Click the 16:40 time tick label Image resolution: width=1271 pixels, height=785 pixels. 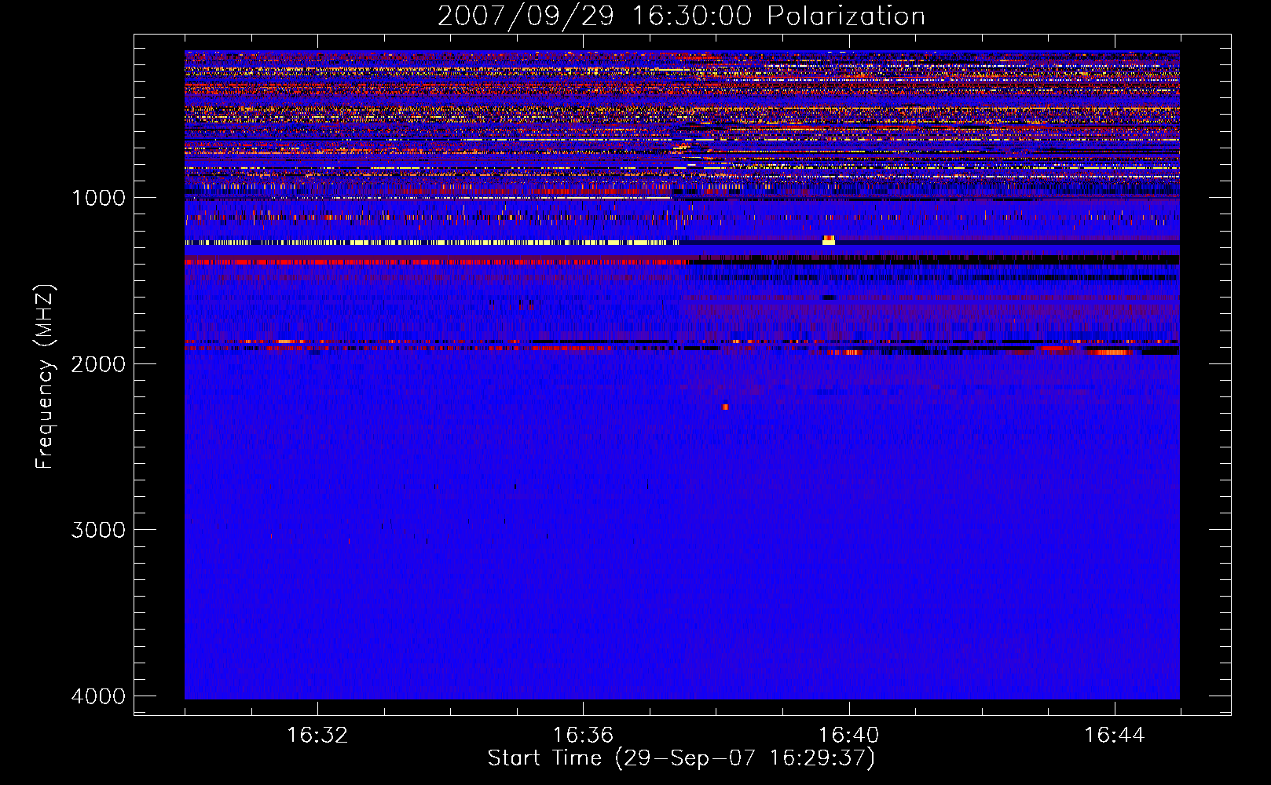point(849,736)
